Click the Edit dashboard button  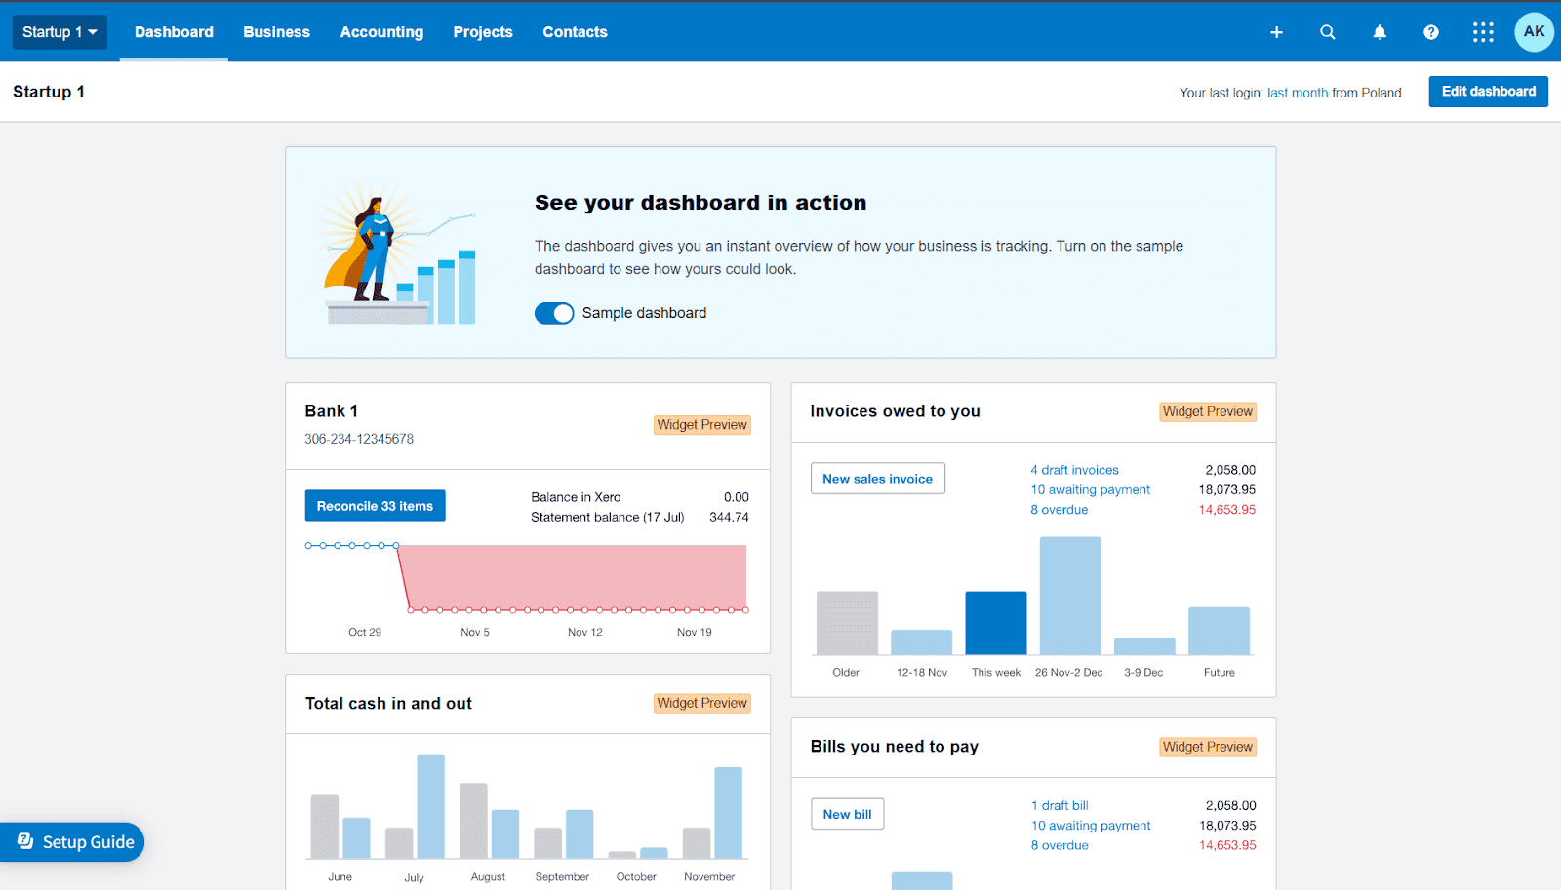tap(1488, 92)
